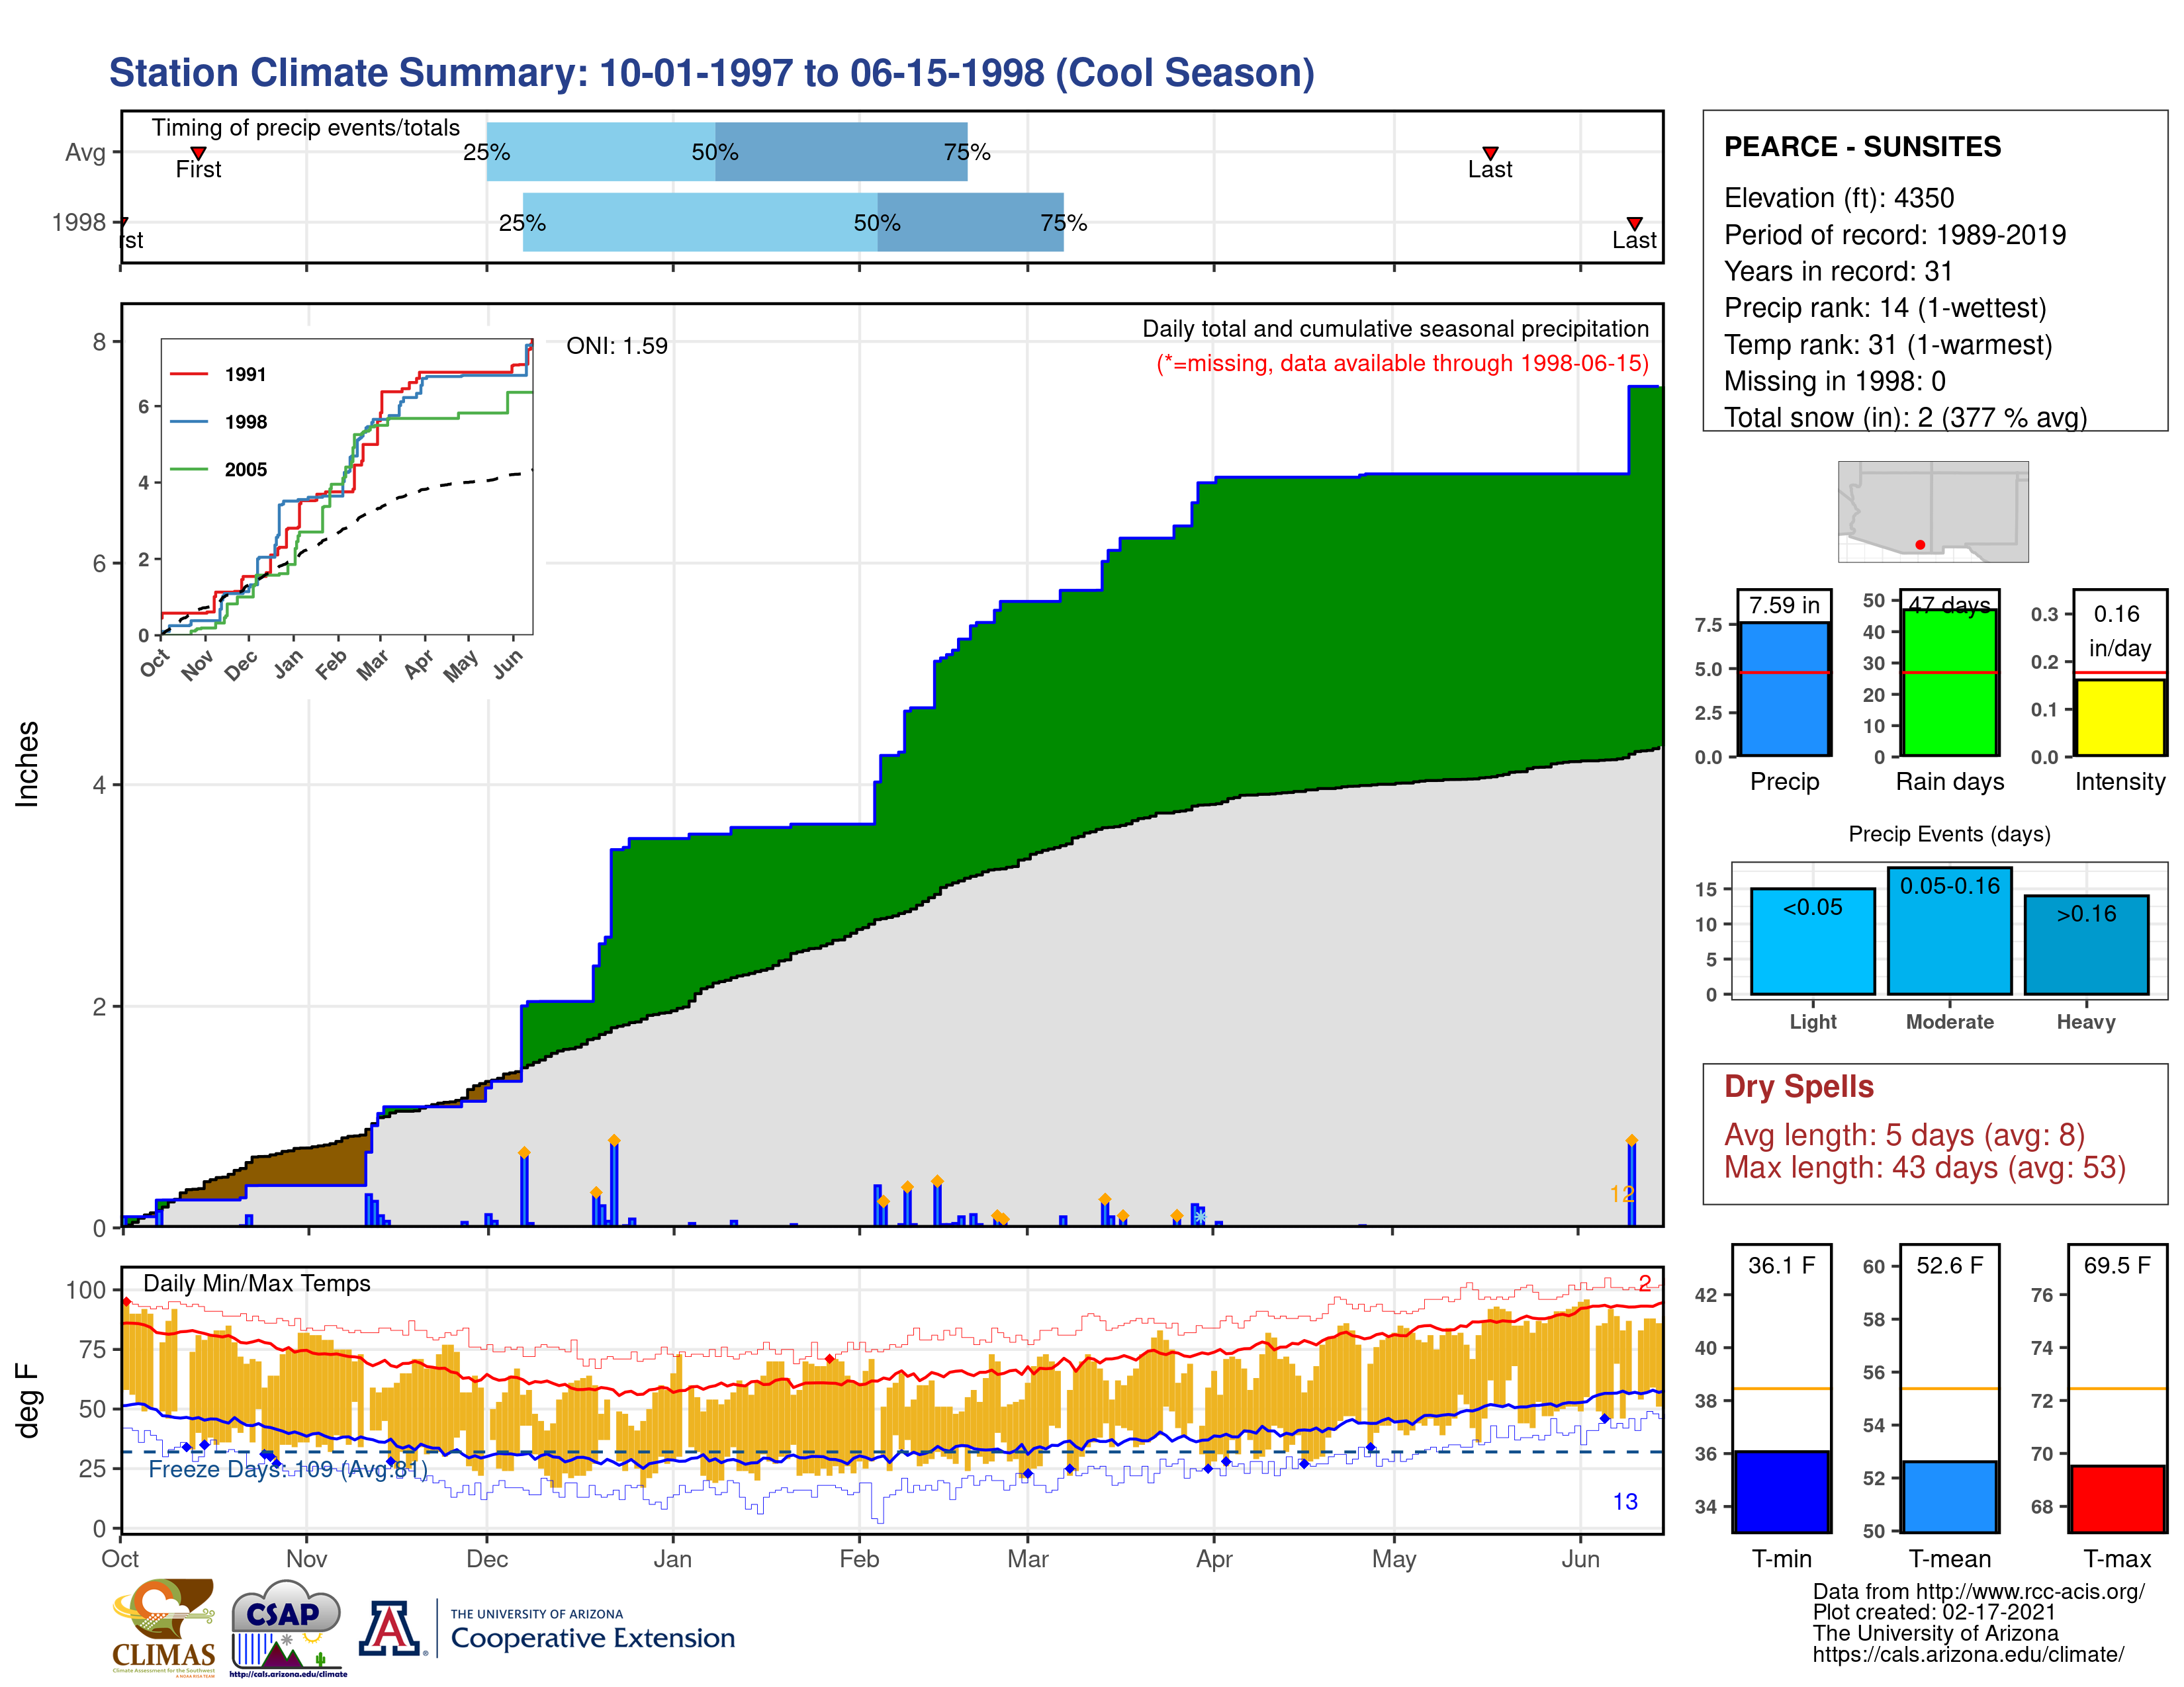Click the 2005 green legend line
The image size is (2184, 1687).
(188, 469)
